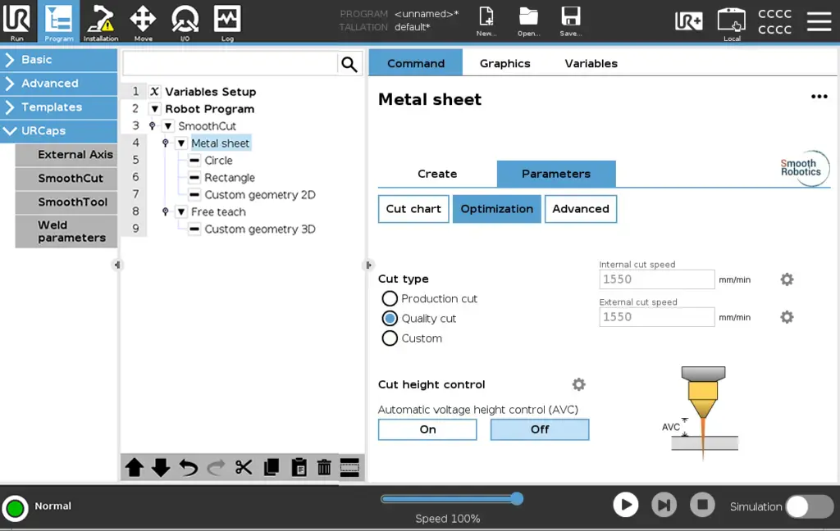
Task: Select Production cut radio button
Action: point(390,298)
